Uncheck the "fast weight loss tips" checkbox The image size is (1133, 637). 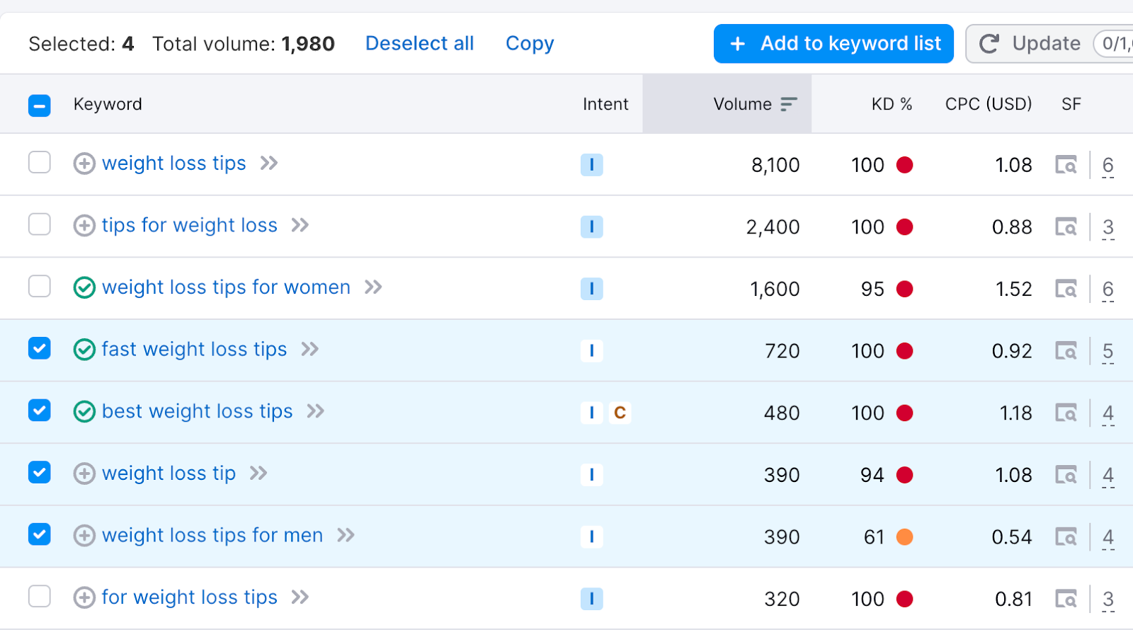(39, 348)
